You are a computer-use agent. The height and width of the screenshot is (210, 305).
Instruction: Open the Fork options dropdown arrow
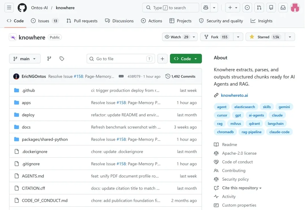coord(238,37)
